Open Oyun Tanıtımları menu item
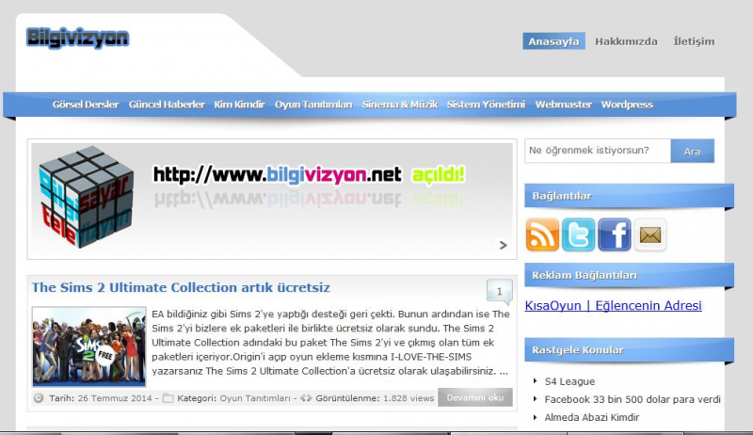Image resolution: width=753 pixels, height=435 pixels. click(313, 105)
